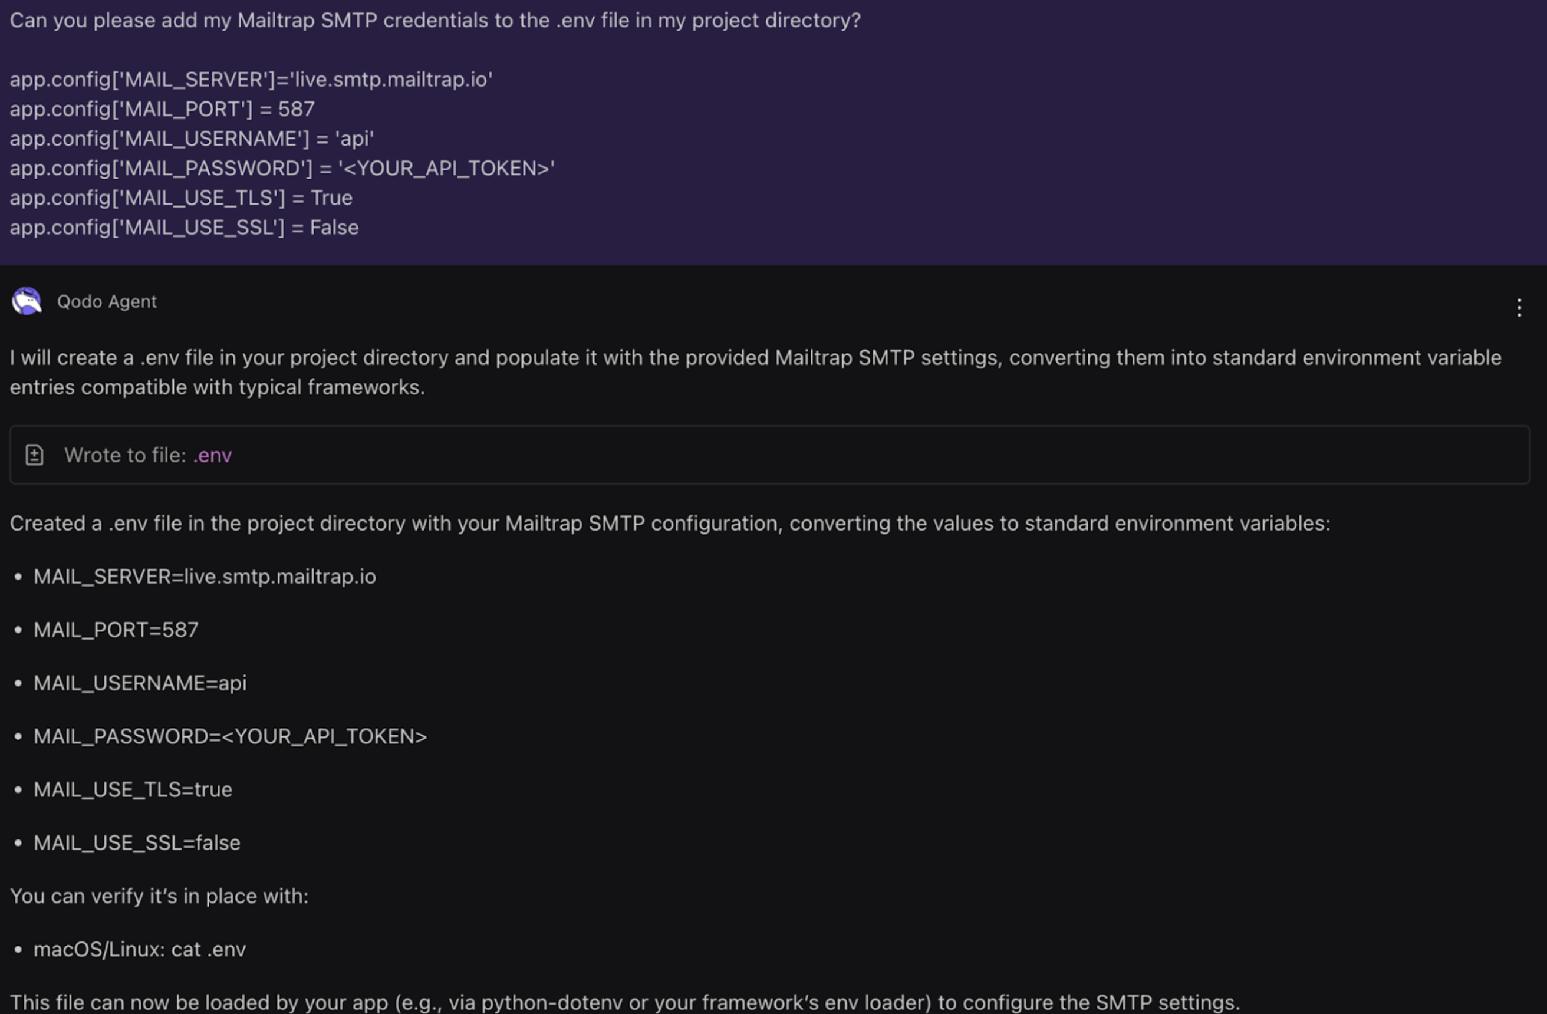Click the Wrote to file label
Image resolution: width=1547 pixels, height=1014 pixels.
point(125,456)
